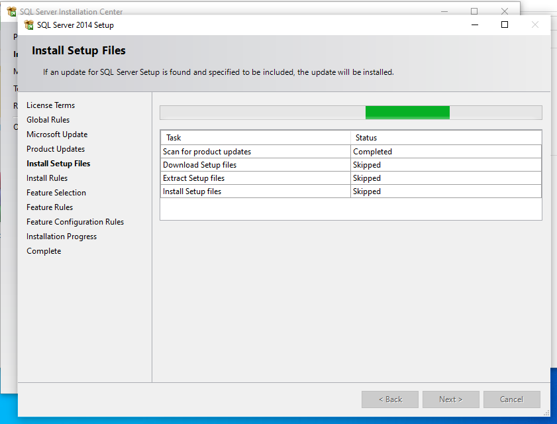Click the Next > button
557x424 pixels.
pos(450,399)
